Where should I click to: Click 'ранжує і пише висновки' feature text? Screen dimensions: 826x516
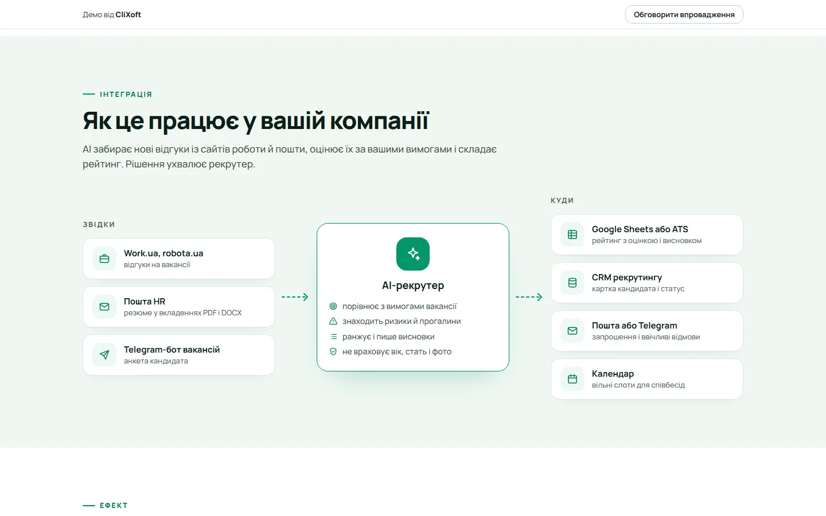[x=388, y=337]
